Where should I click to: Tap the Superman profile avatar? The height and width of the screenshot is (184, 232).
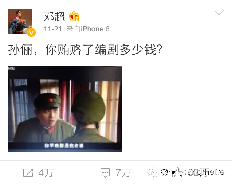(20, 21)
